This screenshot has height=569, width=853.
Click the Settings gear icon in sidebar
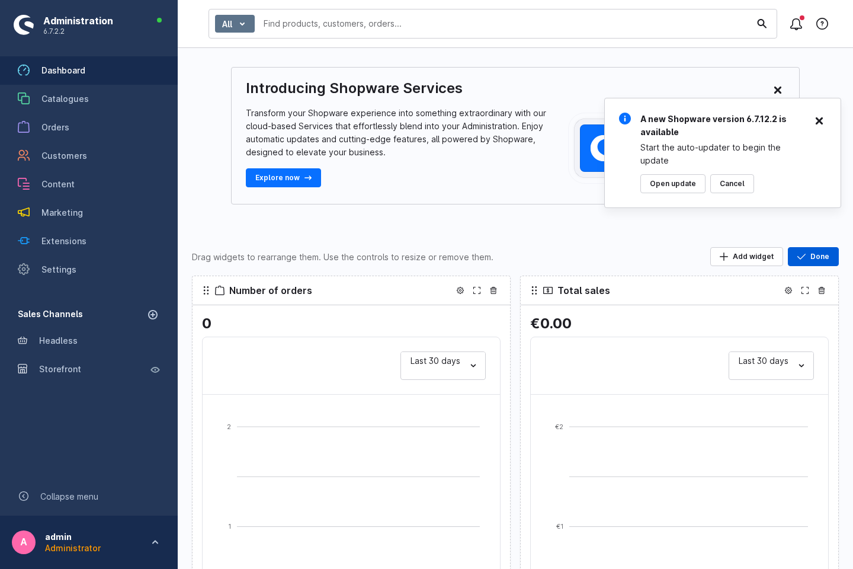click(24, 270)
